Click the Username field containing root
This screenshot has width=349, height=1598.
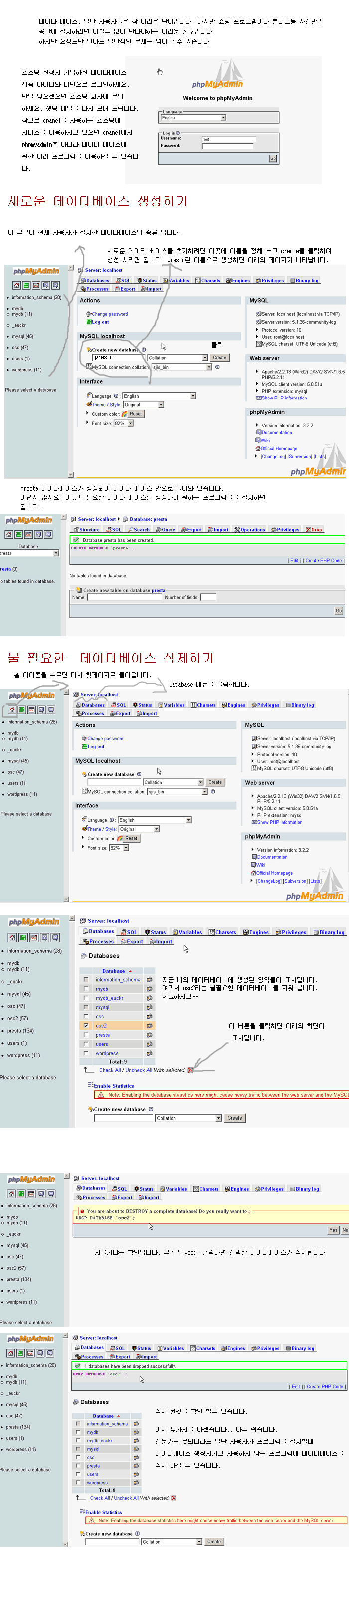click(x=228, y=139)
